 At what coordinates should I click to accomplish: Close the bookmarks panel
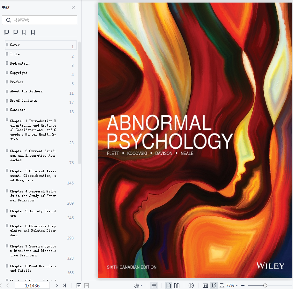(73, 8)
